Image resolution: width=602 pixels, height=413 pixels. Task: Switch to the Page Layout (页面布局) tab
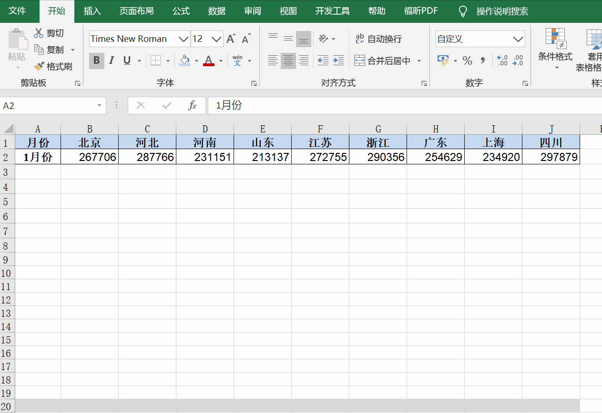[x=136, y=11]
